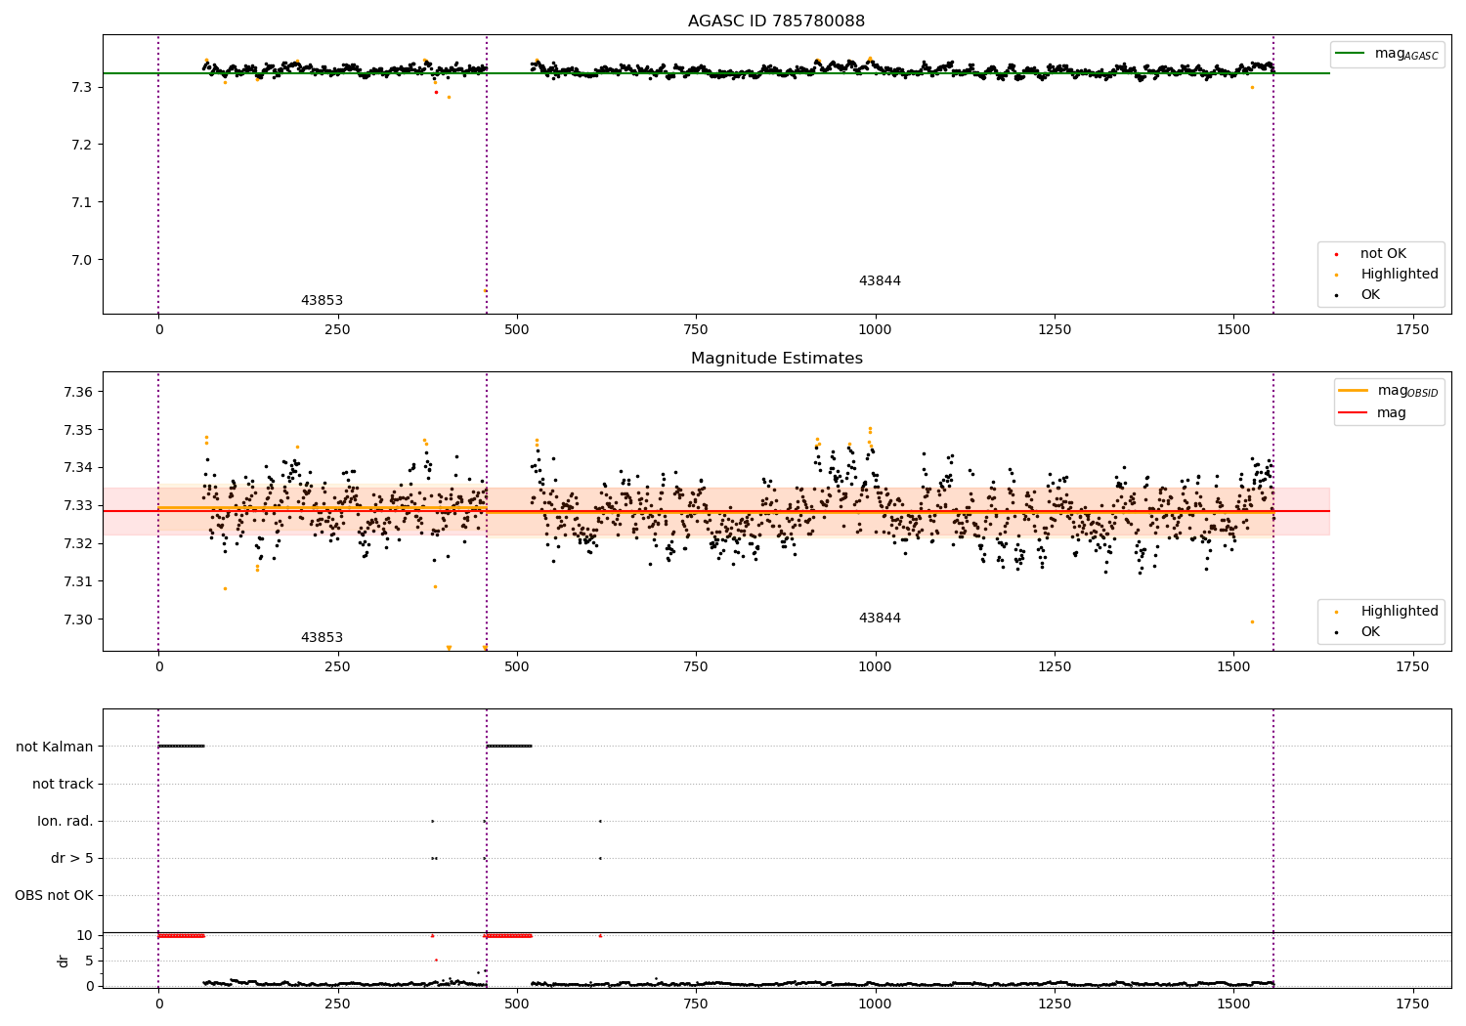Click y-axis tick 7.31 in middle plot
The height and width of the screenshot is (1026, 1466).
tap(78, 582)
